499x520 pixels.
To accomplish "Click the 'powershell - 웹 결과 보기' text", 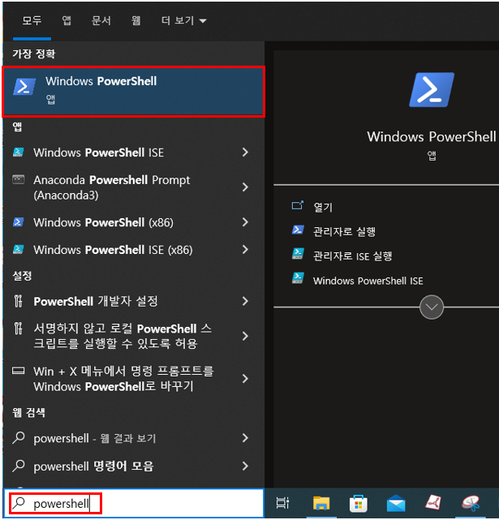I will pos(95,438).
